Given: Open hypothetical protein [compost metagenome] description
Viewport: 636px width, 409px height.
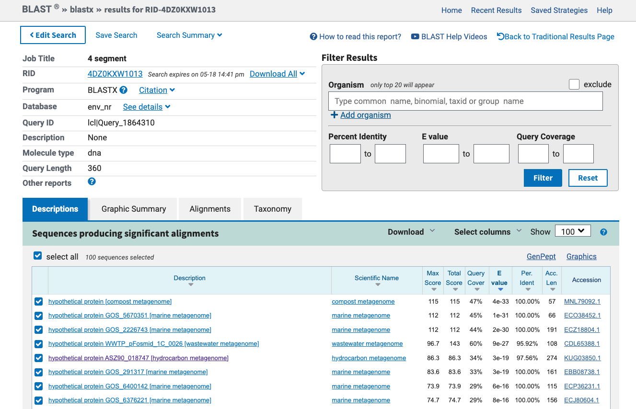Looking at the screenshot, I should click(x=110, y=302).
